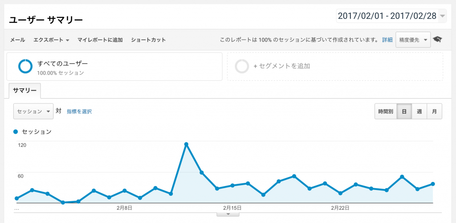Image resolution: width=456 pixels, height=223 pixels.
Task: Click the ショートカット shortcut button
Action: 148,40
